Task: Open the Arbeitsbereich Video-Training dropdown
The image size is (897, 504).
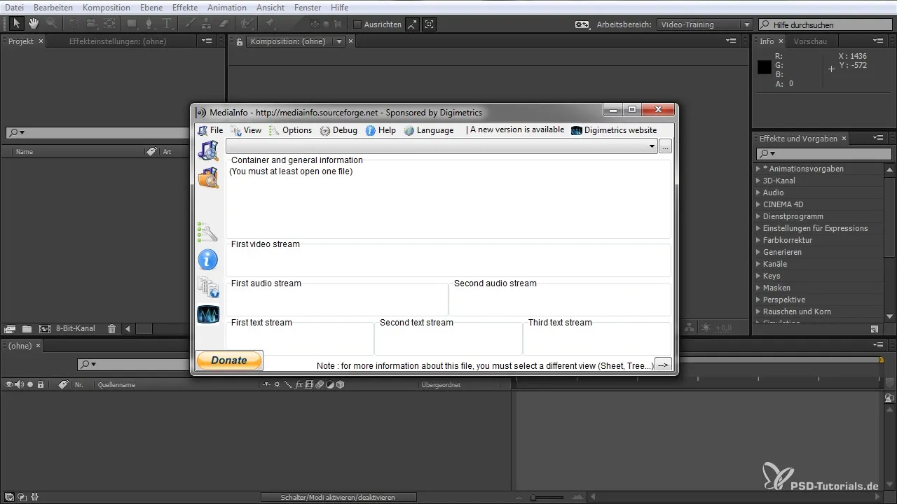Action: point(705,24)
